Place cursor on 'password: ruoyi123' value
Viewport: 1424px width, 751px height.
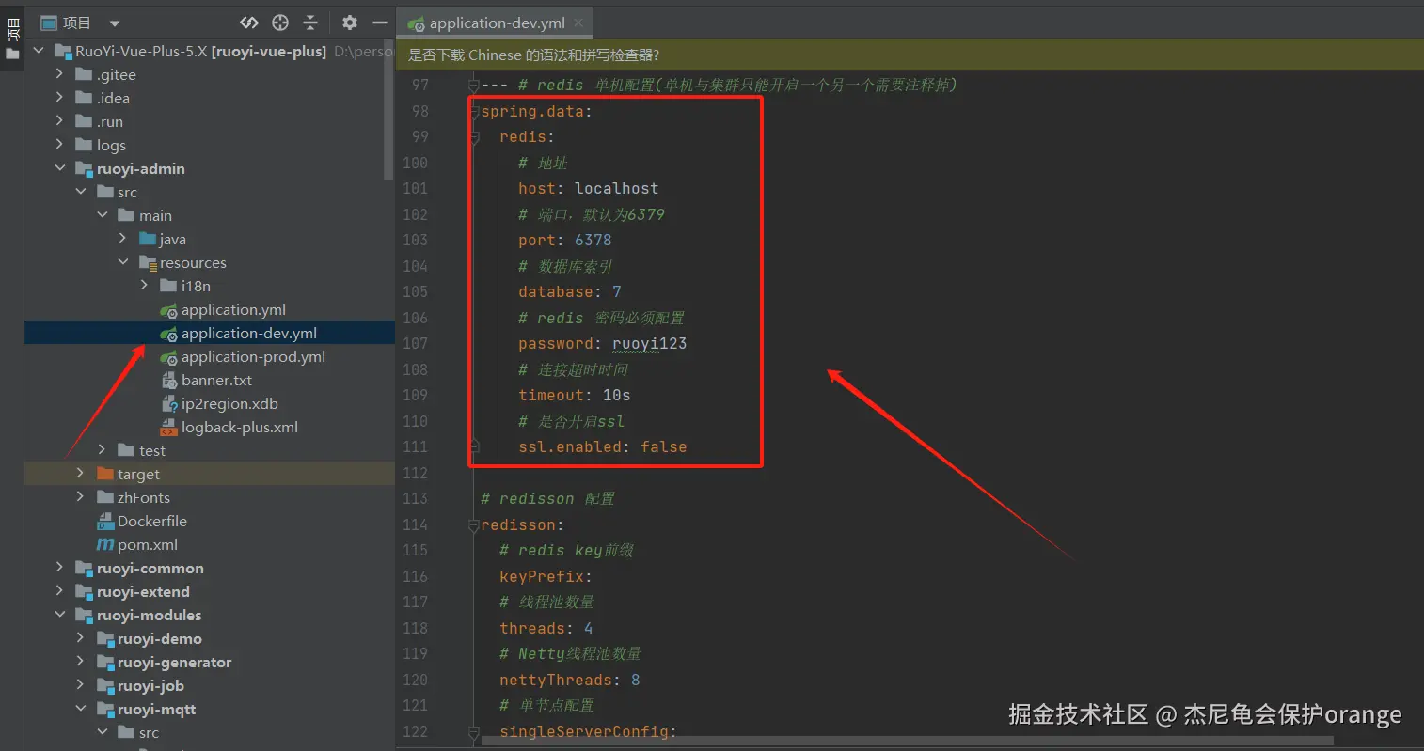(x=649, y=344)
